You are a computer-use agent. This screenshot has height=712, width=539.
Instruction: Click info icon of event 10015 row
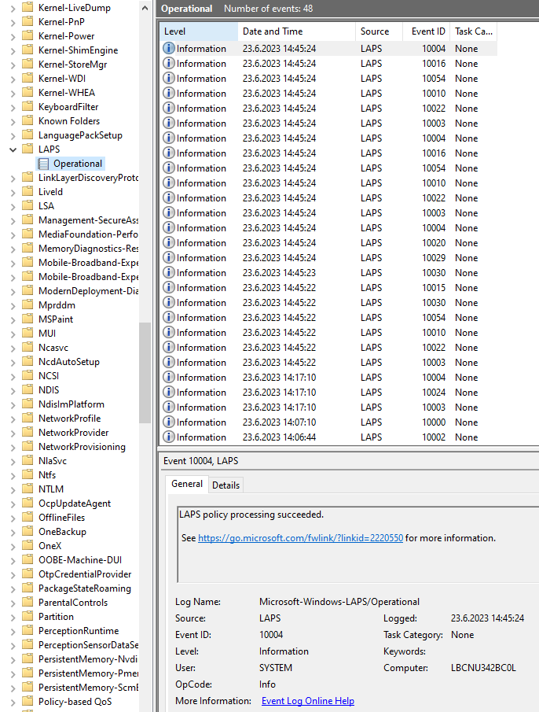[x=169, y=287]
